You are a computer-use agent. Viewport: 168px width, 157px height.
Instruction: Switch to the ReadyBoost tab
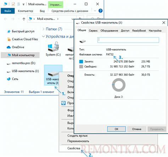click(x=139, y=30)
